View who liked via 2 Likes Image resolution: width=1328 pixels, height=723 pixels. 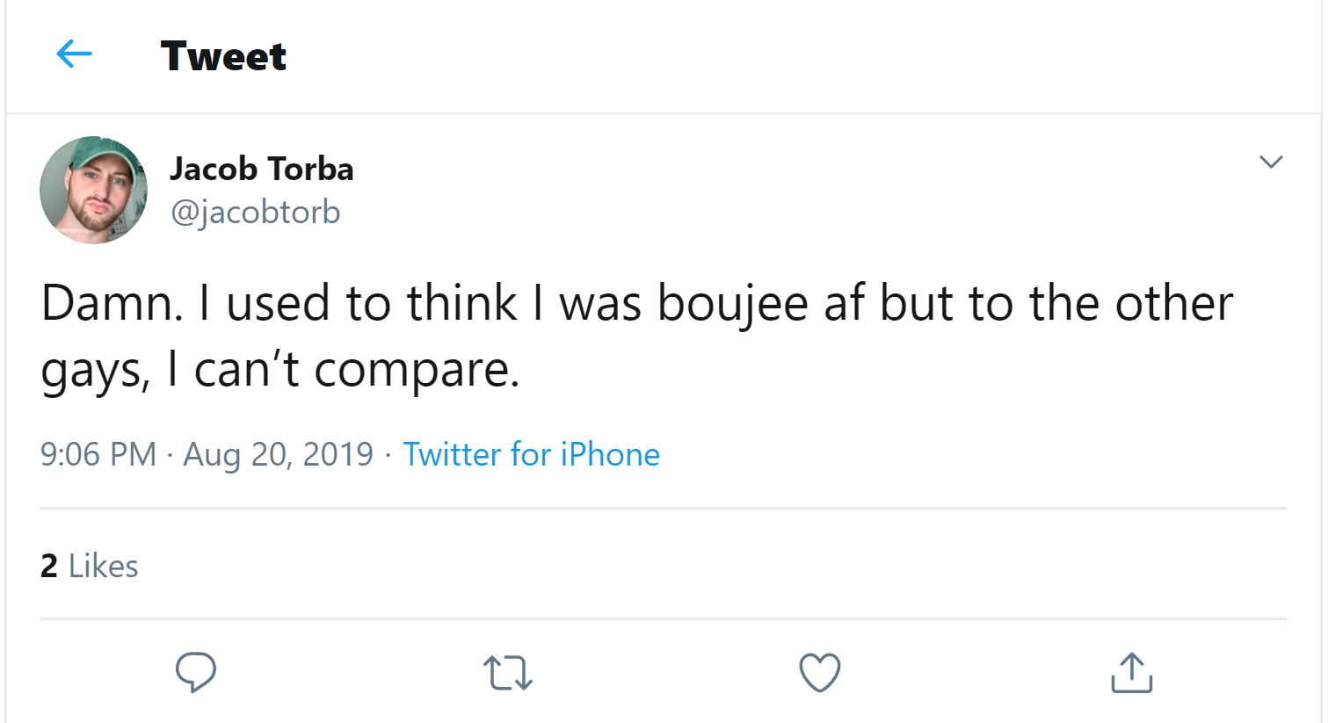tap(89, 566)
